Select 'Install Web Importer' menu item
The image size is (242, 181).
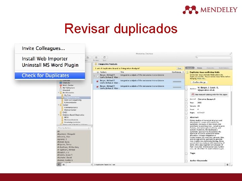(45, 59)
